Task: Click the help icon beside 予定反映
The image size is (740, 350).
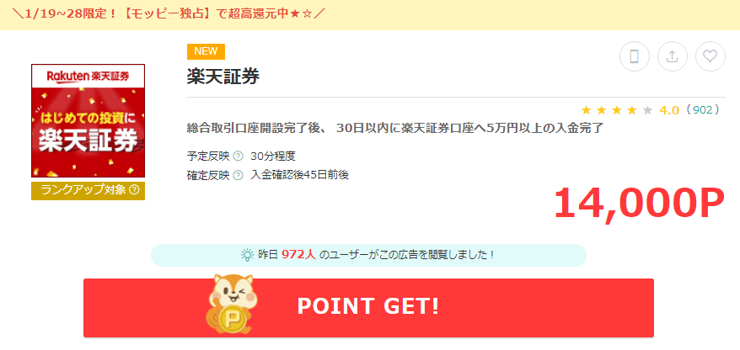Action: click(239, 156)
